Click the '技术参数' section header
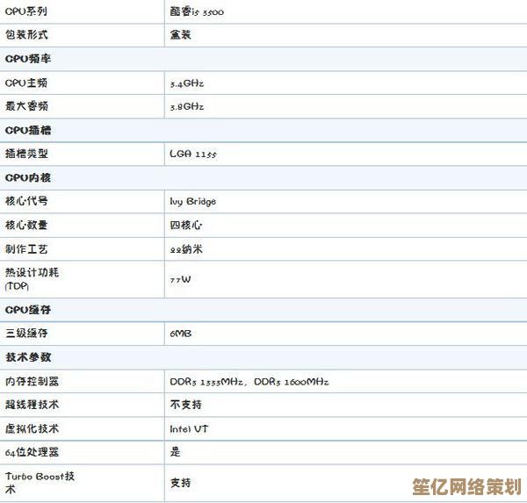This screenshot has height=503, width=527. 28,356
